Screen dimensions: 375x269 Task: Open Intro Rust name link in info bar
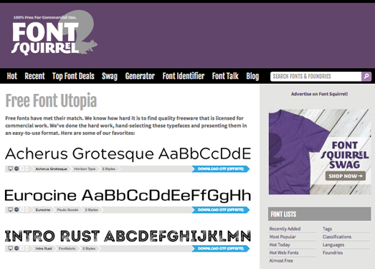click(44, 248)
